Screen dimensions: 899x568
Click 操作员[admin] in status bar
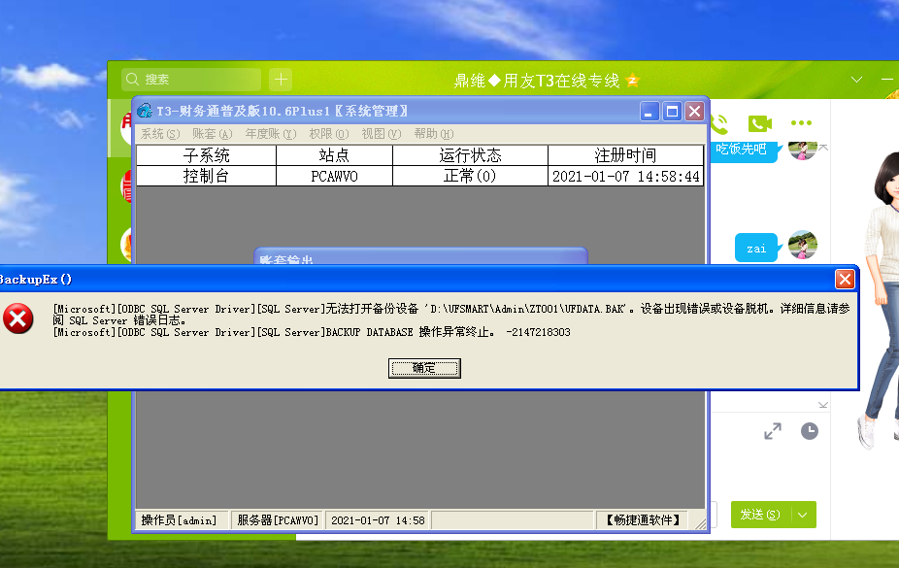click(x=180, y=520)
